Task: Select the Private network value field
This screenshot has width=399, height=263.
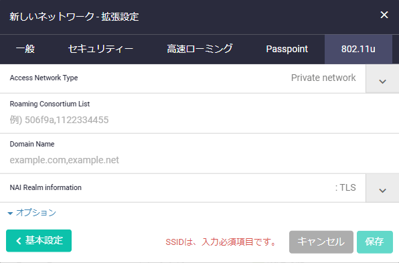Action: [323, 78]
